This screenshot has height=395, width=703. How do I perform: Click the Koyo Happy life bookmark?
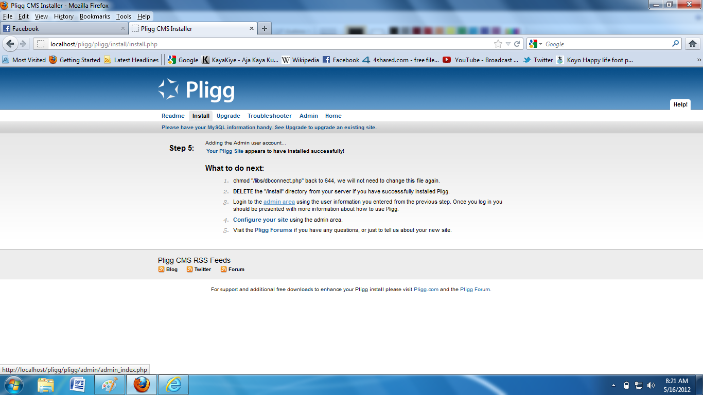(595, 60)
